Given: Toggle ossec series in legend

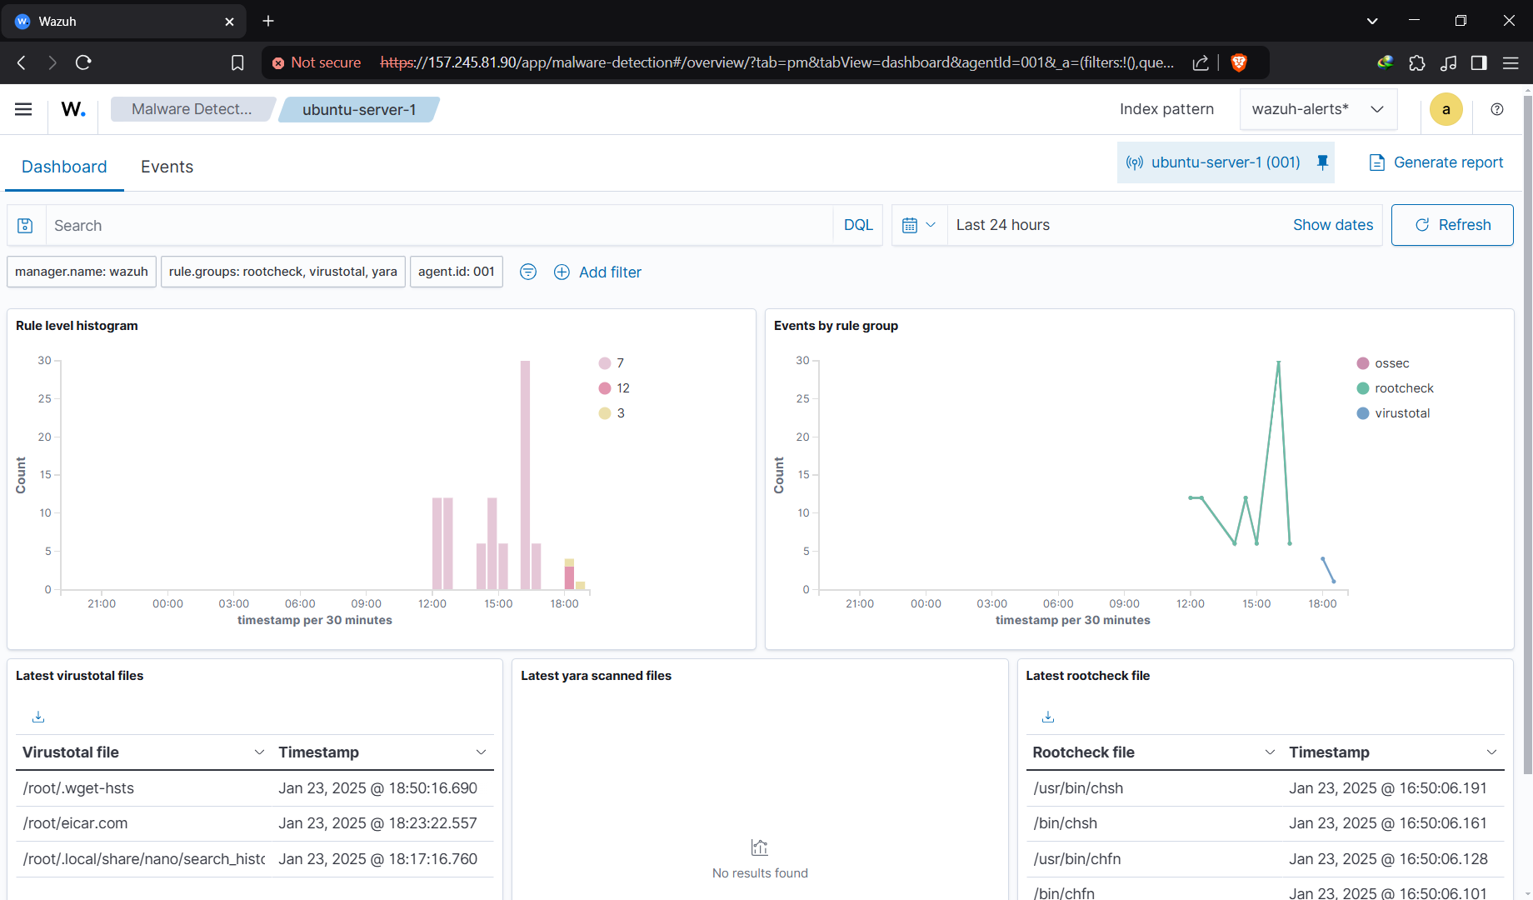Looking at the screenshot, I should pyautogui.click(x=1383, y=363).
